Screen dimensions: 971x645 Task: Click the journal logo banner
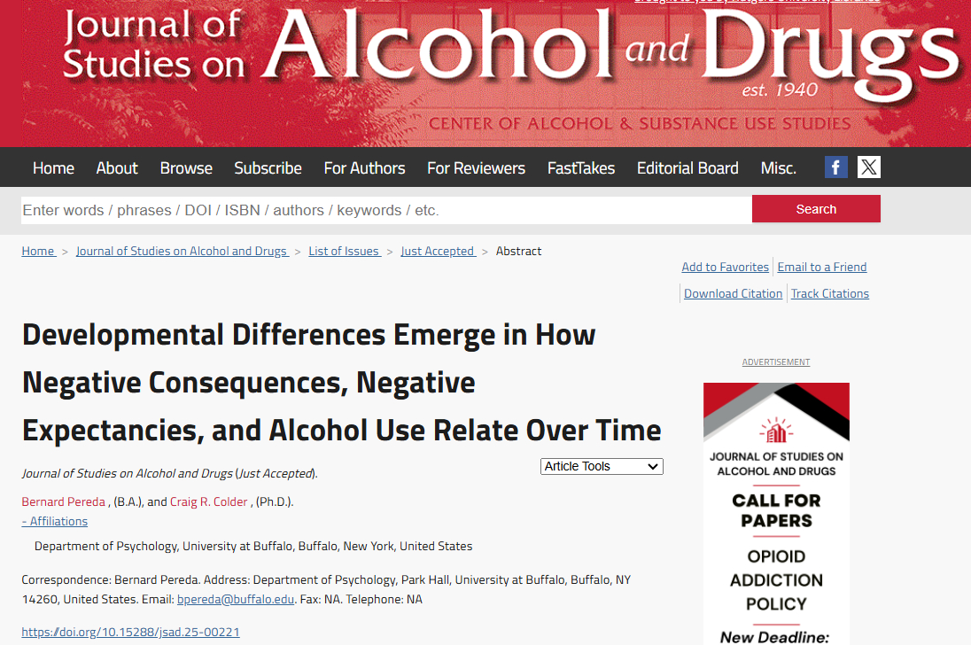pos(496,73)
